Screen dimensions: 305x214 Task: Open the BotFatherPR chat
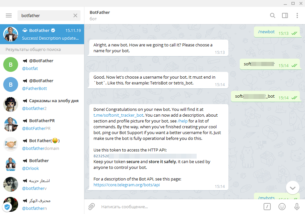(x=42, y=124)
